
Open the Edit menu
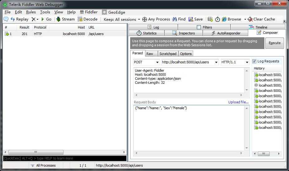(x=18, y=12)
